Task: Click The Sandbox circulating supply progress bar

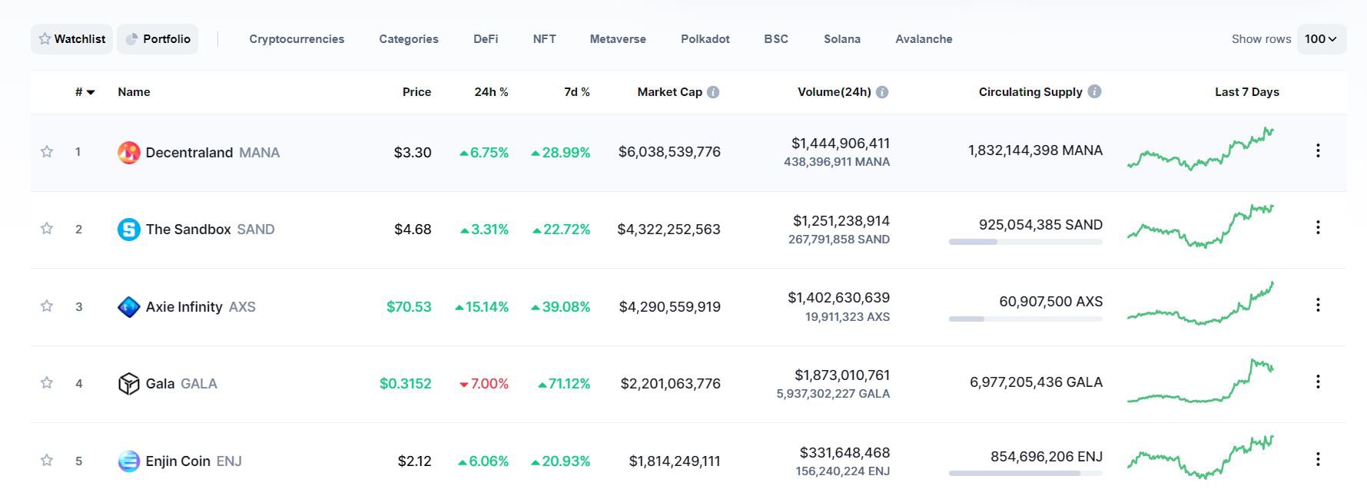Action: [1025, 242]
